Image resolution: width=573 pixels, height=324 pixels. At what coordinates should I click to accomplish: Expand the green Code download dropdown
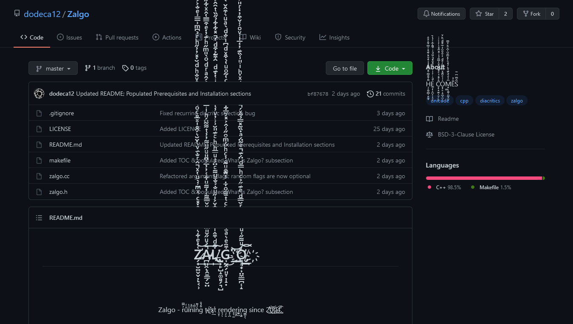390,68
